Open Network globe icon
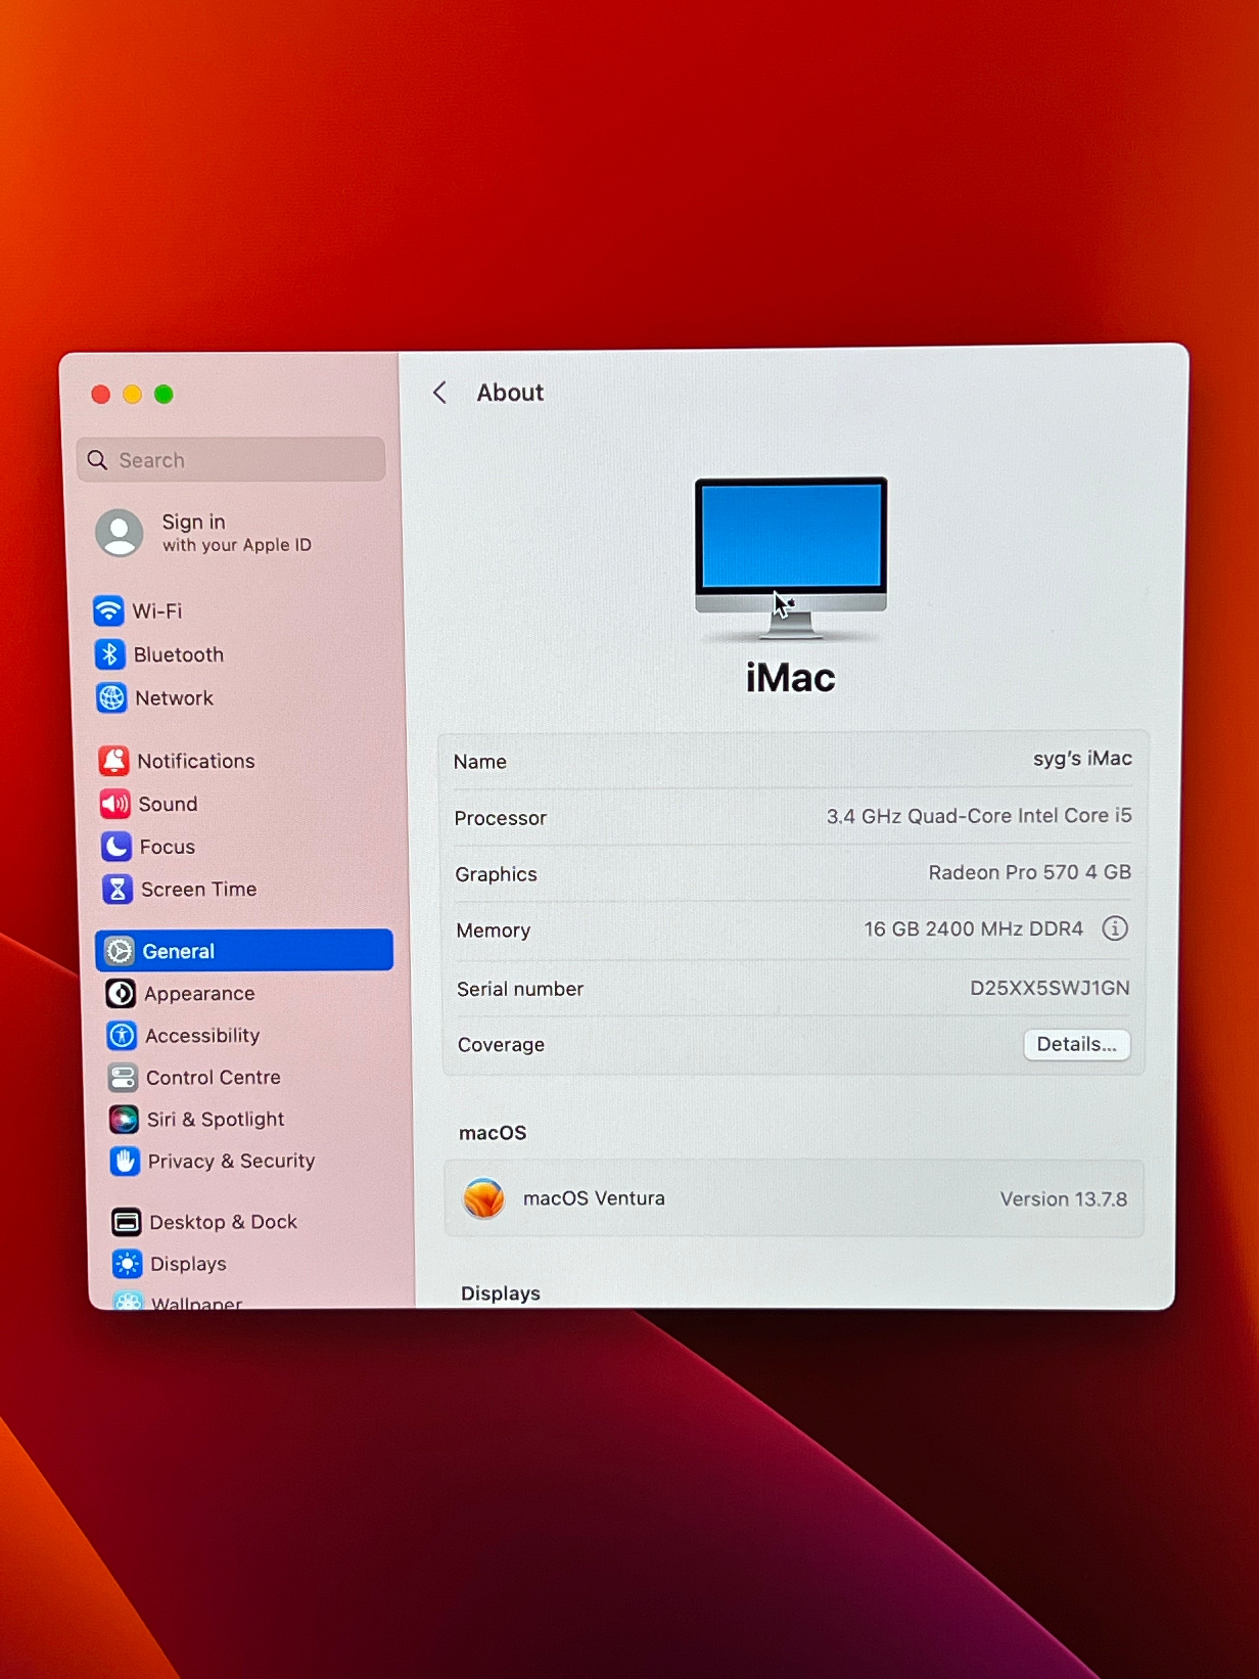The width and height of the screenshot is (1259, 1679). pyautogui.click(x=112, y=698)
